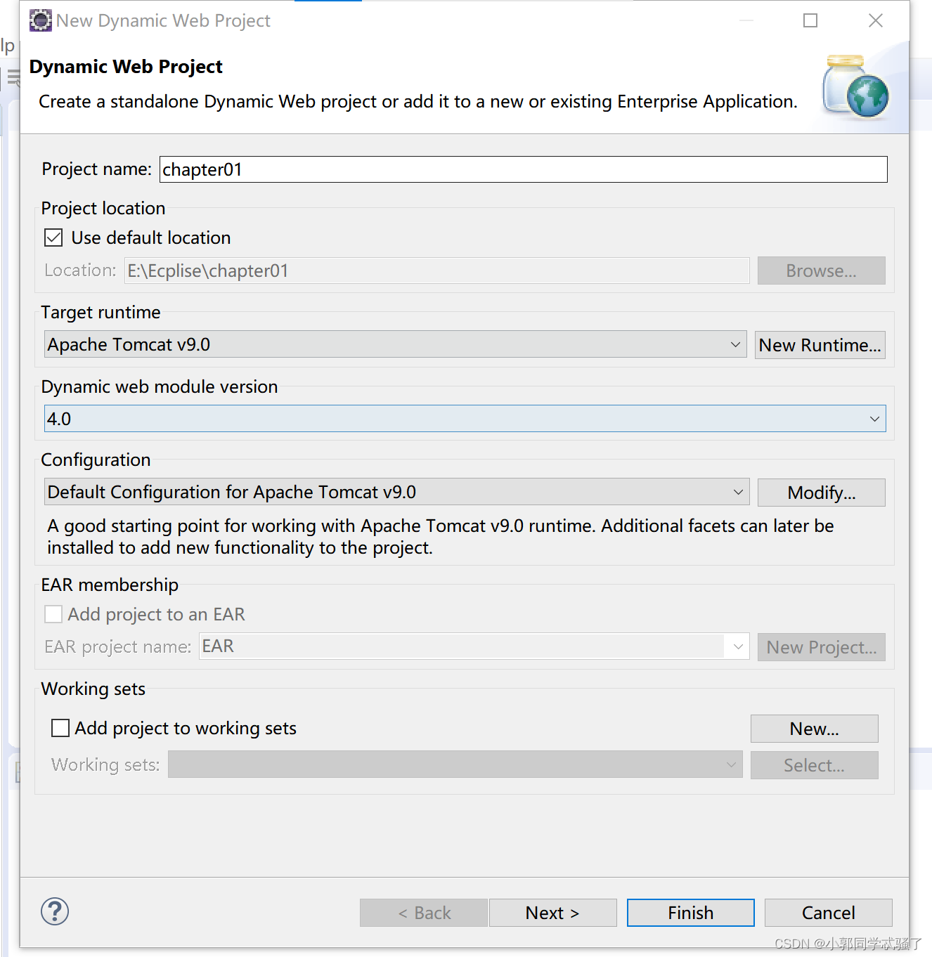Image resolution: width=932 pixels, height=957 pixels.
Task: Cancel the project creation dialog
Action: tap(828, 913)
